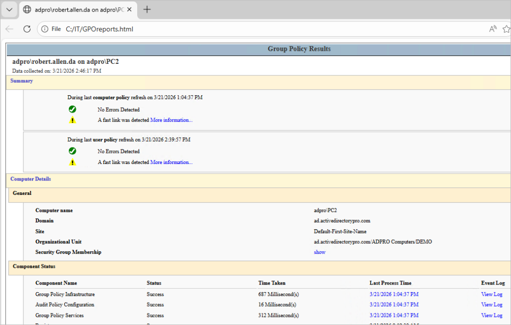511x325 pixels.
Task: Click green check icon for computer policy
Action: click(72, 110)
